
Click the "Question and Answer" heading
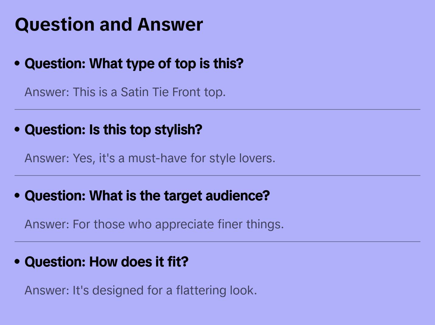[x=109, y=25]
